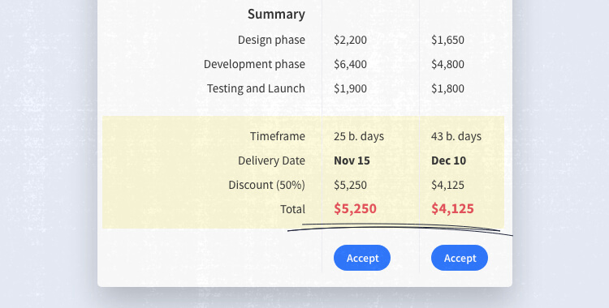Click the $1,650 design phase price
The width and height of the screenshot is (609, 308).
coord(447,40)
